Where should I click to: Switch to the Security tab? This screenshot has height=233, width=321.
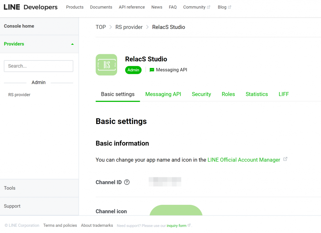201,94
